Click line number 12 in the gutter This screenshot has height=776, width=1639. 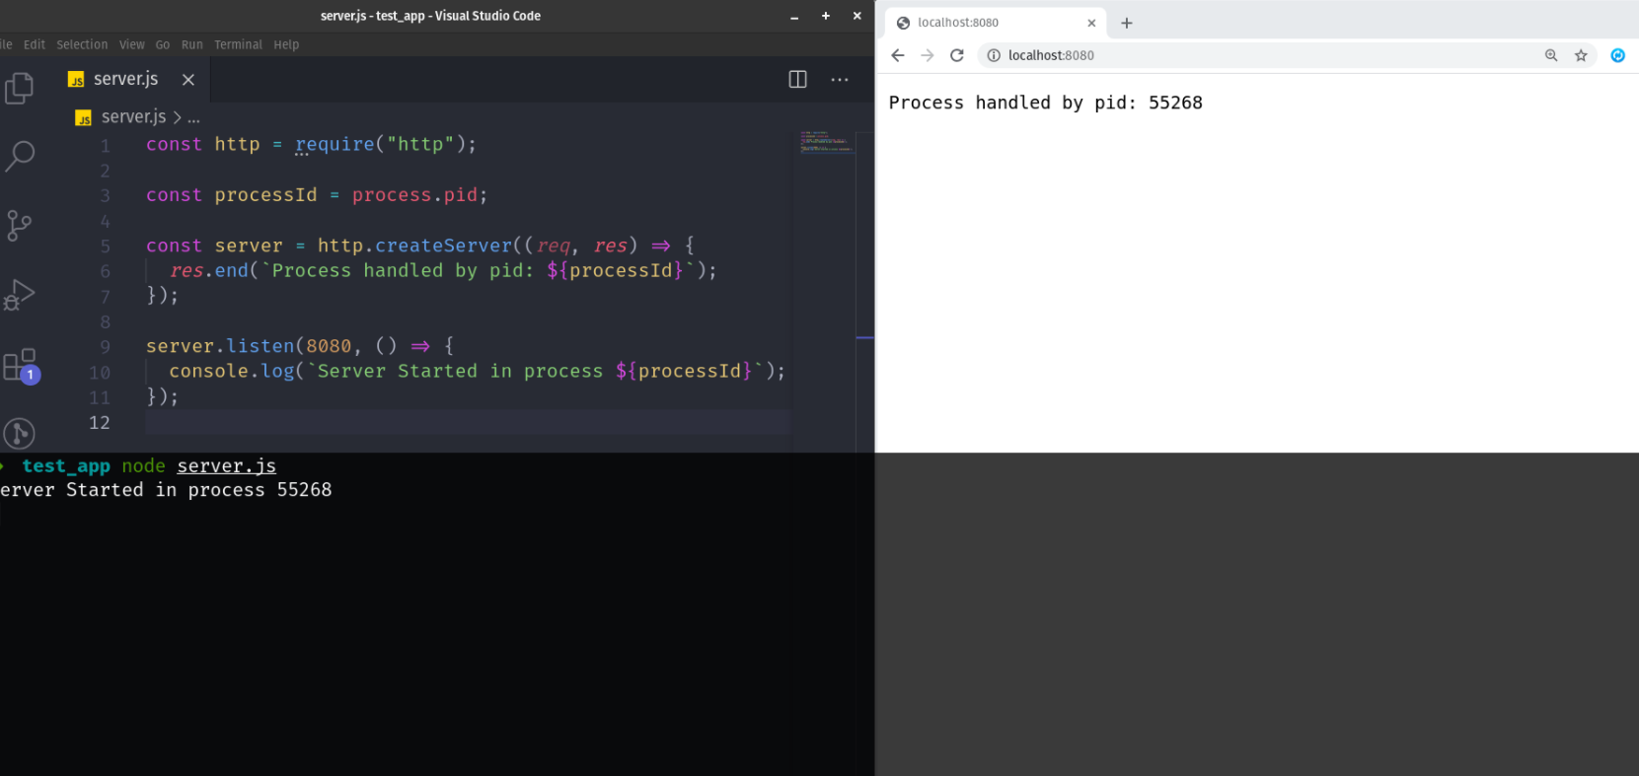(x=100, y=423)
